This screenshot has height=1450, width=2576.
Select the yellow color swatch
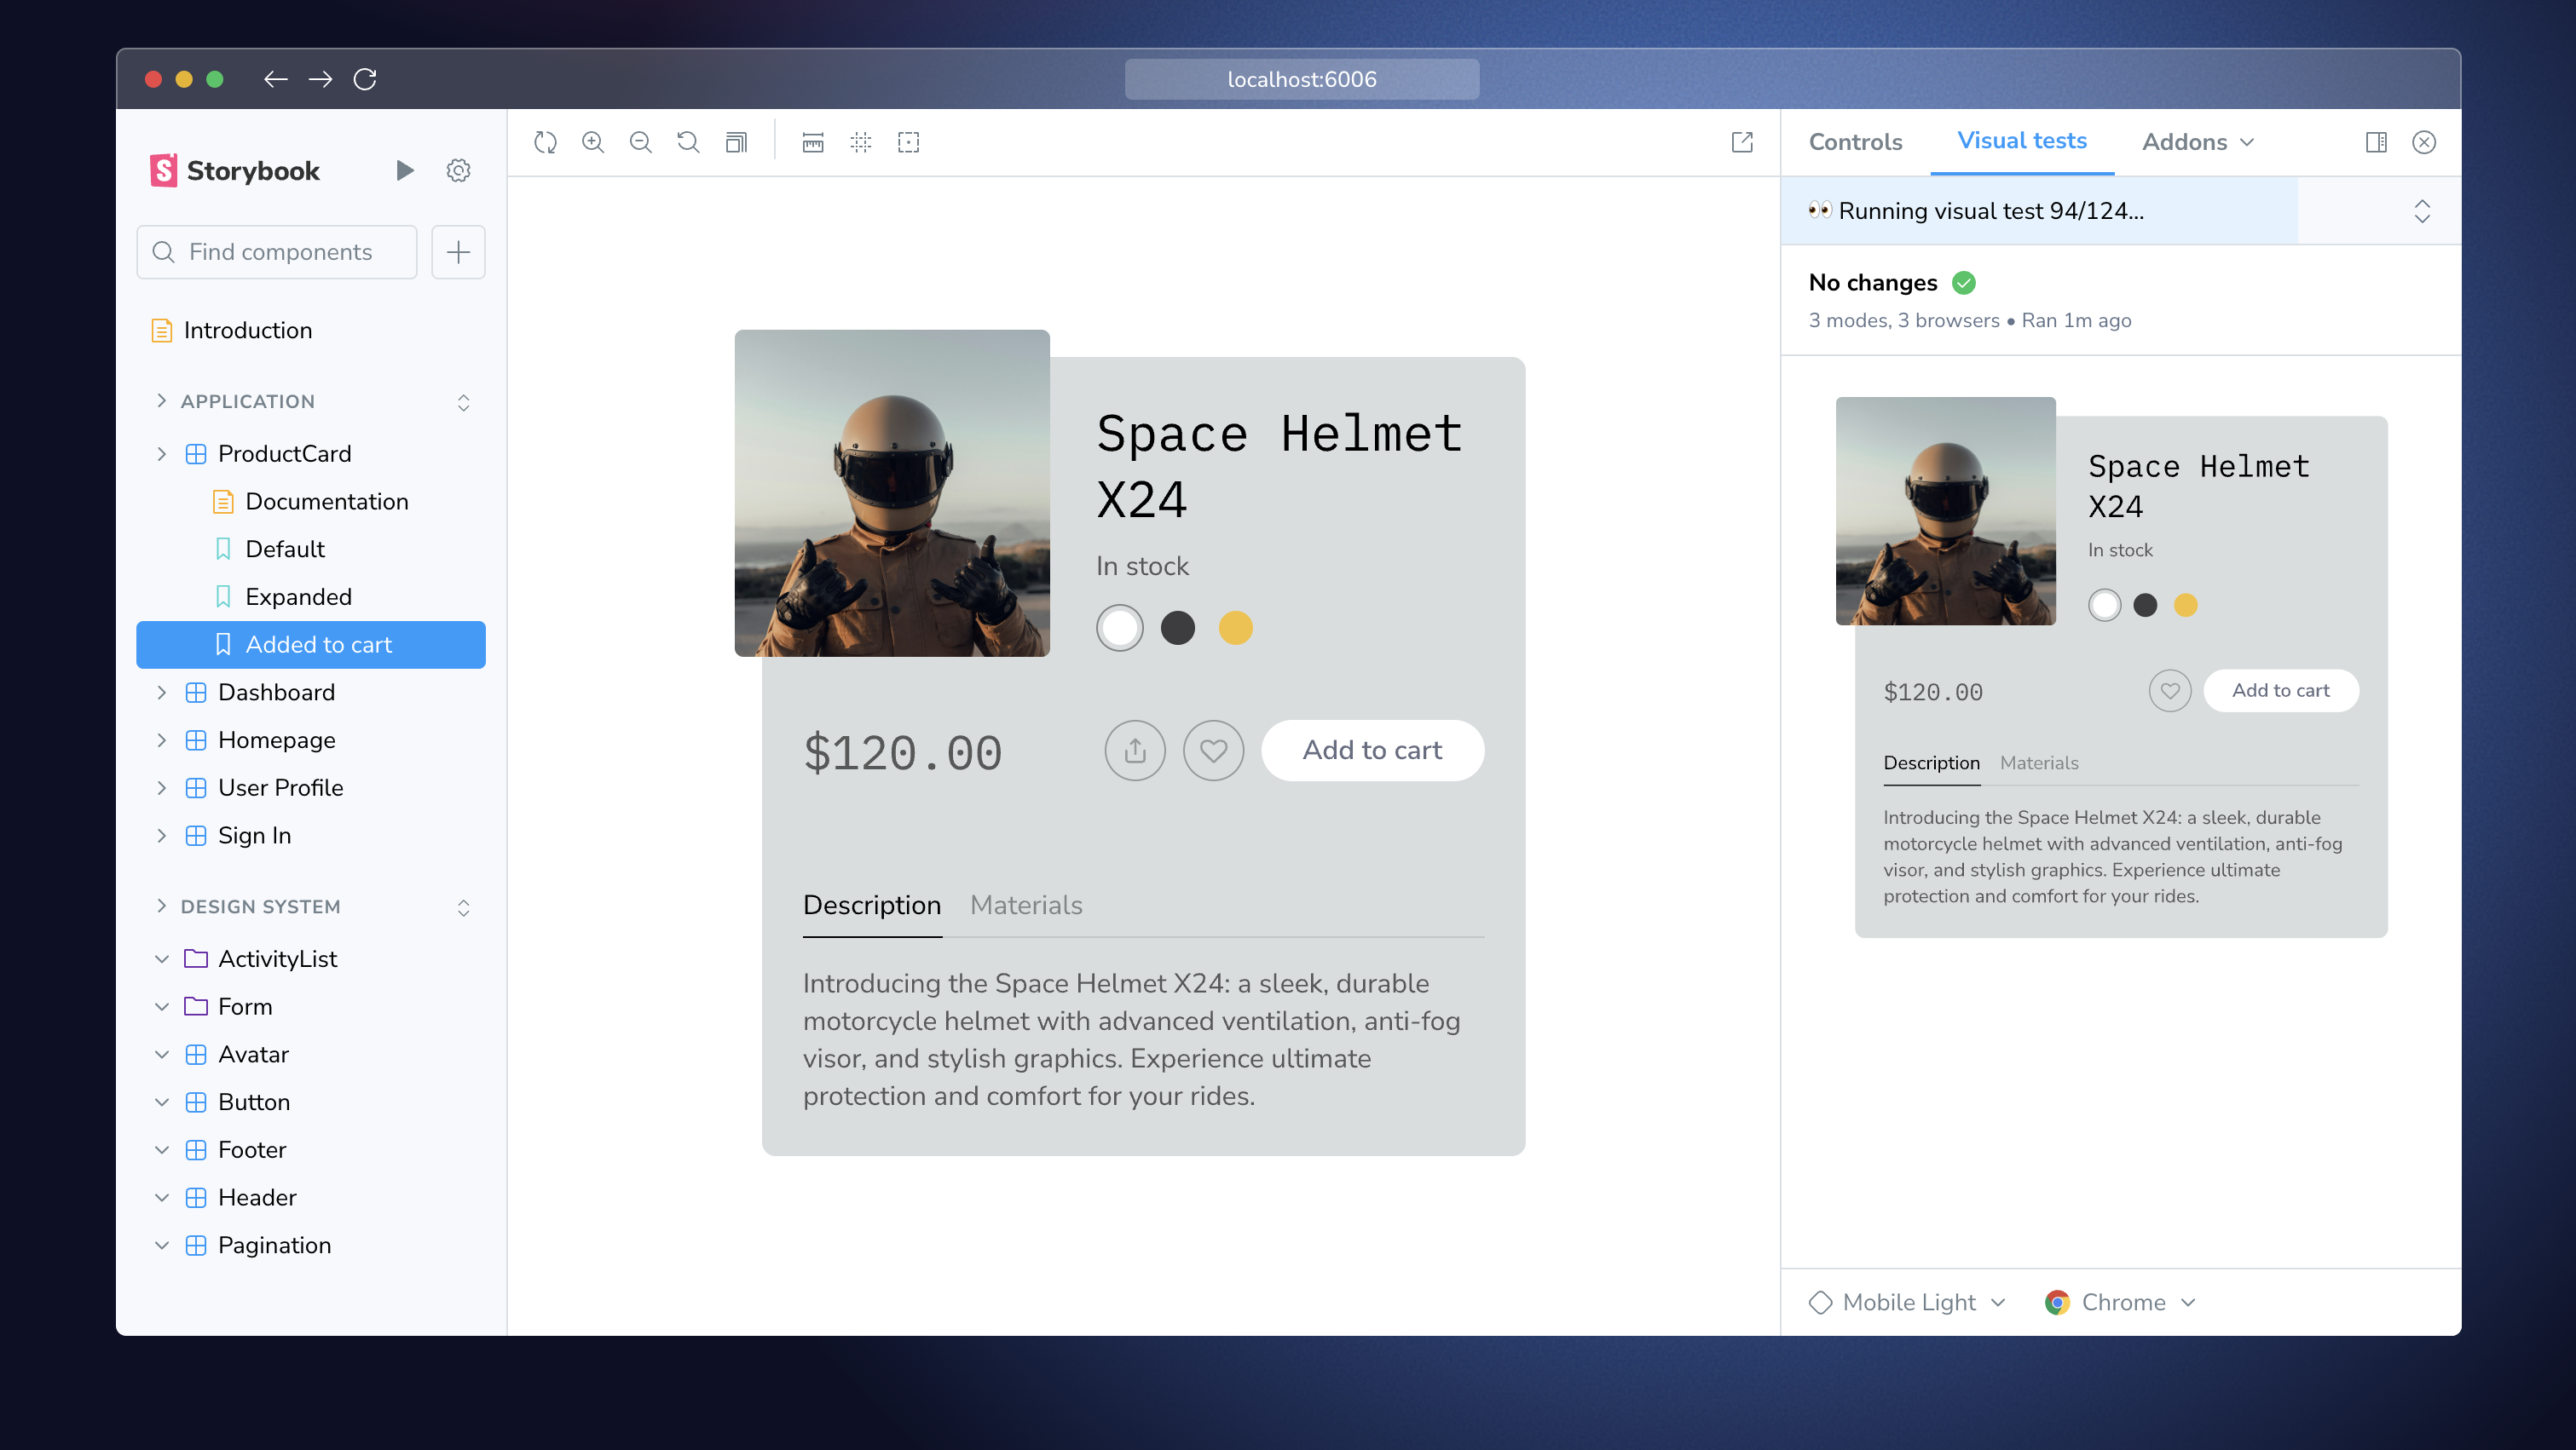point(1235,628)
